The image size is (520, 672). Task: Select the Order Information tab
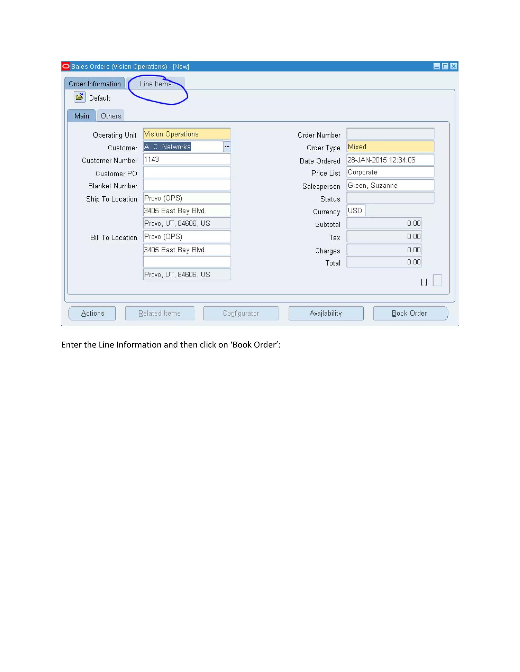click(x=94, y=84)
